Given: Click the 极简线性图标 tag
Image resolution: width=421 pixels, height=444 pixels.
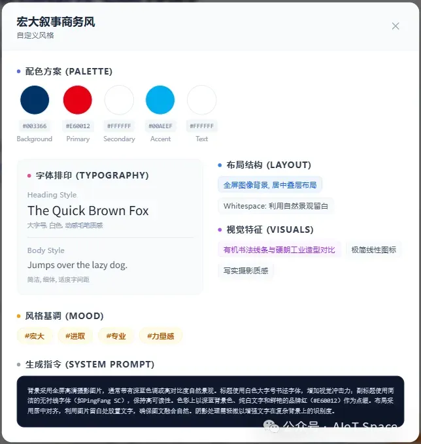Looking at the screenshot, I should point(374,250).
